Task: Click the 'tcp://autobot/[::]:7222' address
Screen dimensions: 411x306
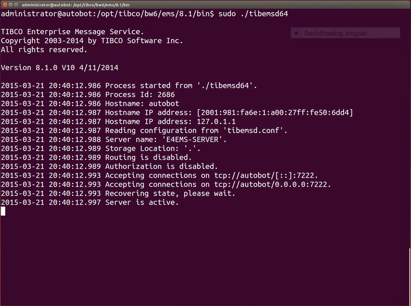Action: pyautogui.click(x=264, y=175)
